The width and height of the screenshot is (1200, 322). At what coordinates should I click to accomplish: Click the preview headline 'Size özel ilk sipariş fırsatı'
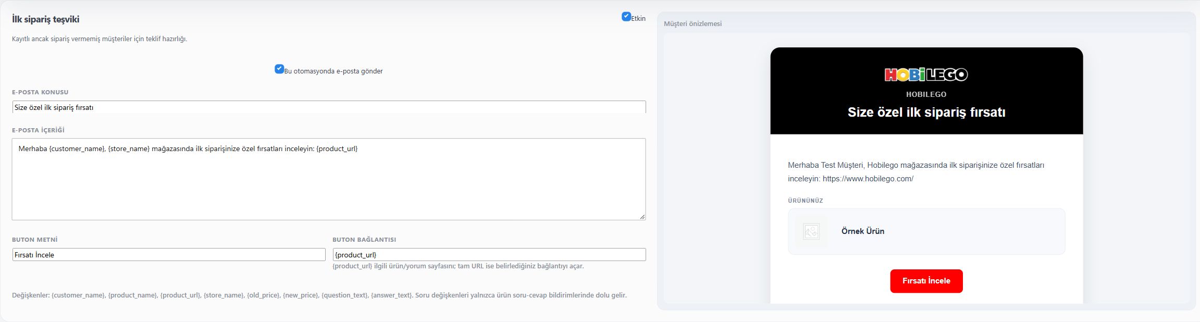coord(926,113)
